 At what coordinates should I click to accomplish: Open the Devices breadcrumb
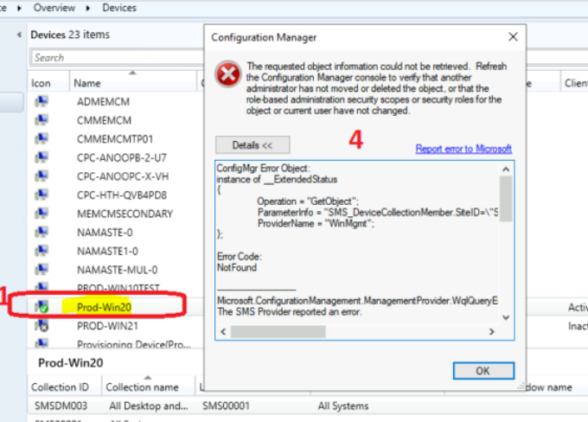119,8
